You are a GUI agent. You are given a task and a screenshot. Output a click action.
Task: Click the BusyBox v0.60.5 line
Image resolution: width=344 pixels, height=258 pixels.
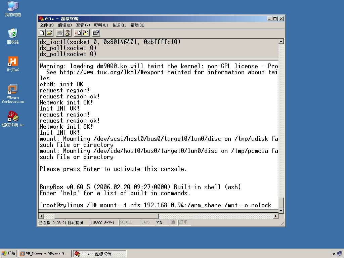[x=140, y=187]
